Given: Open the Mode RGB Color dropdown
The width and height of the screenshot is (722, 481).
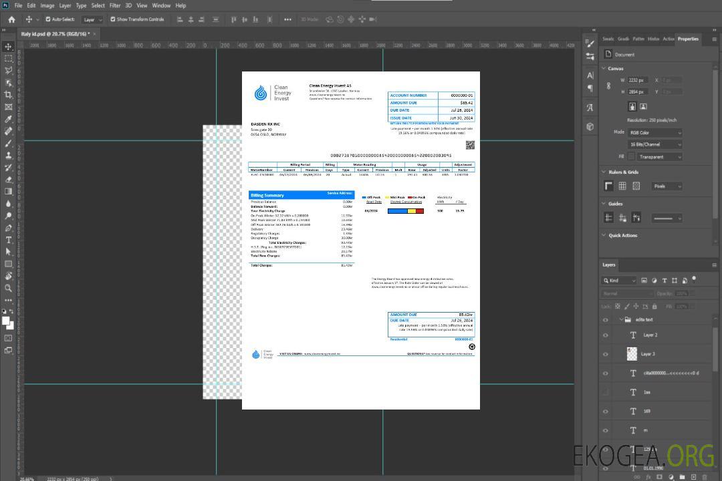Looking at the screenshot, I should pos(655,133).
